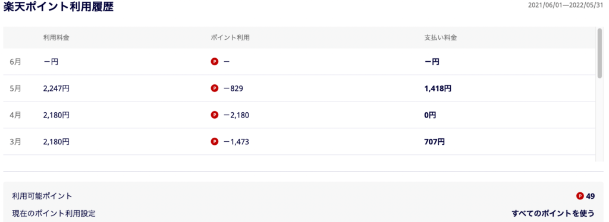The width and height of the screenshot is (609, 222).
Task: Click the date range 2021/06/01—2022/05/31
Action: 566,5
